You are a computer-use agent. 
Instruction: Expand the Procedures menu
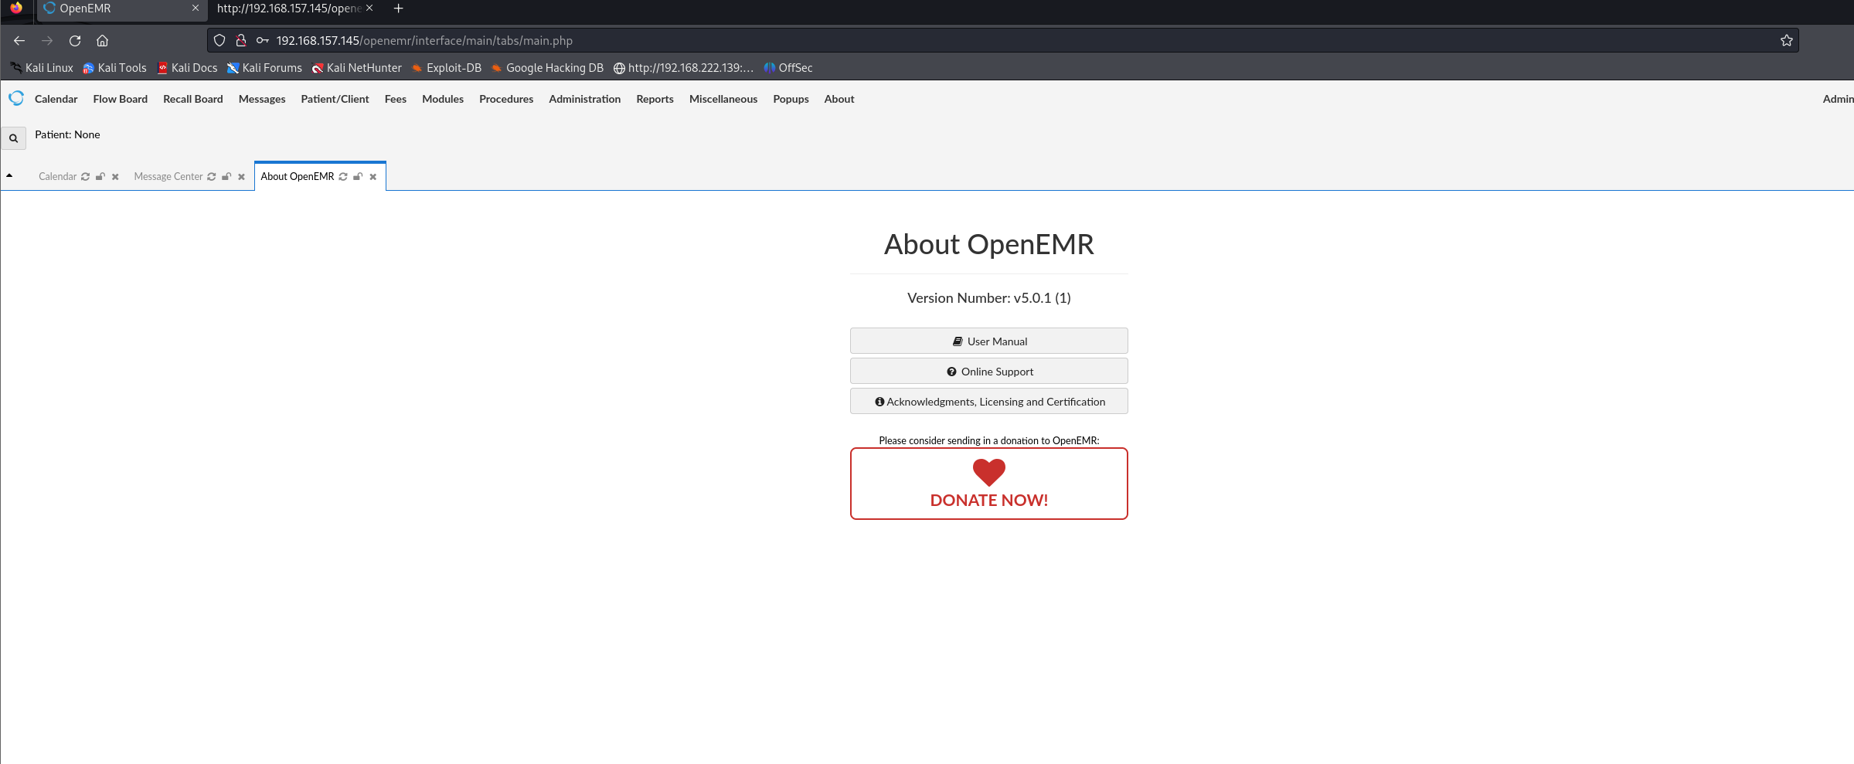tap(506, 99)
